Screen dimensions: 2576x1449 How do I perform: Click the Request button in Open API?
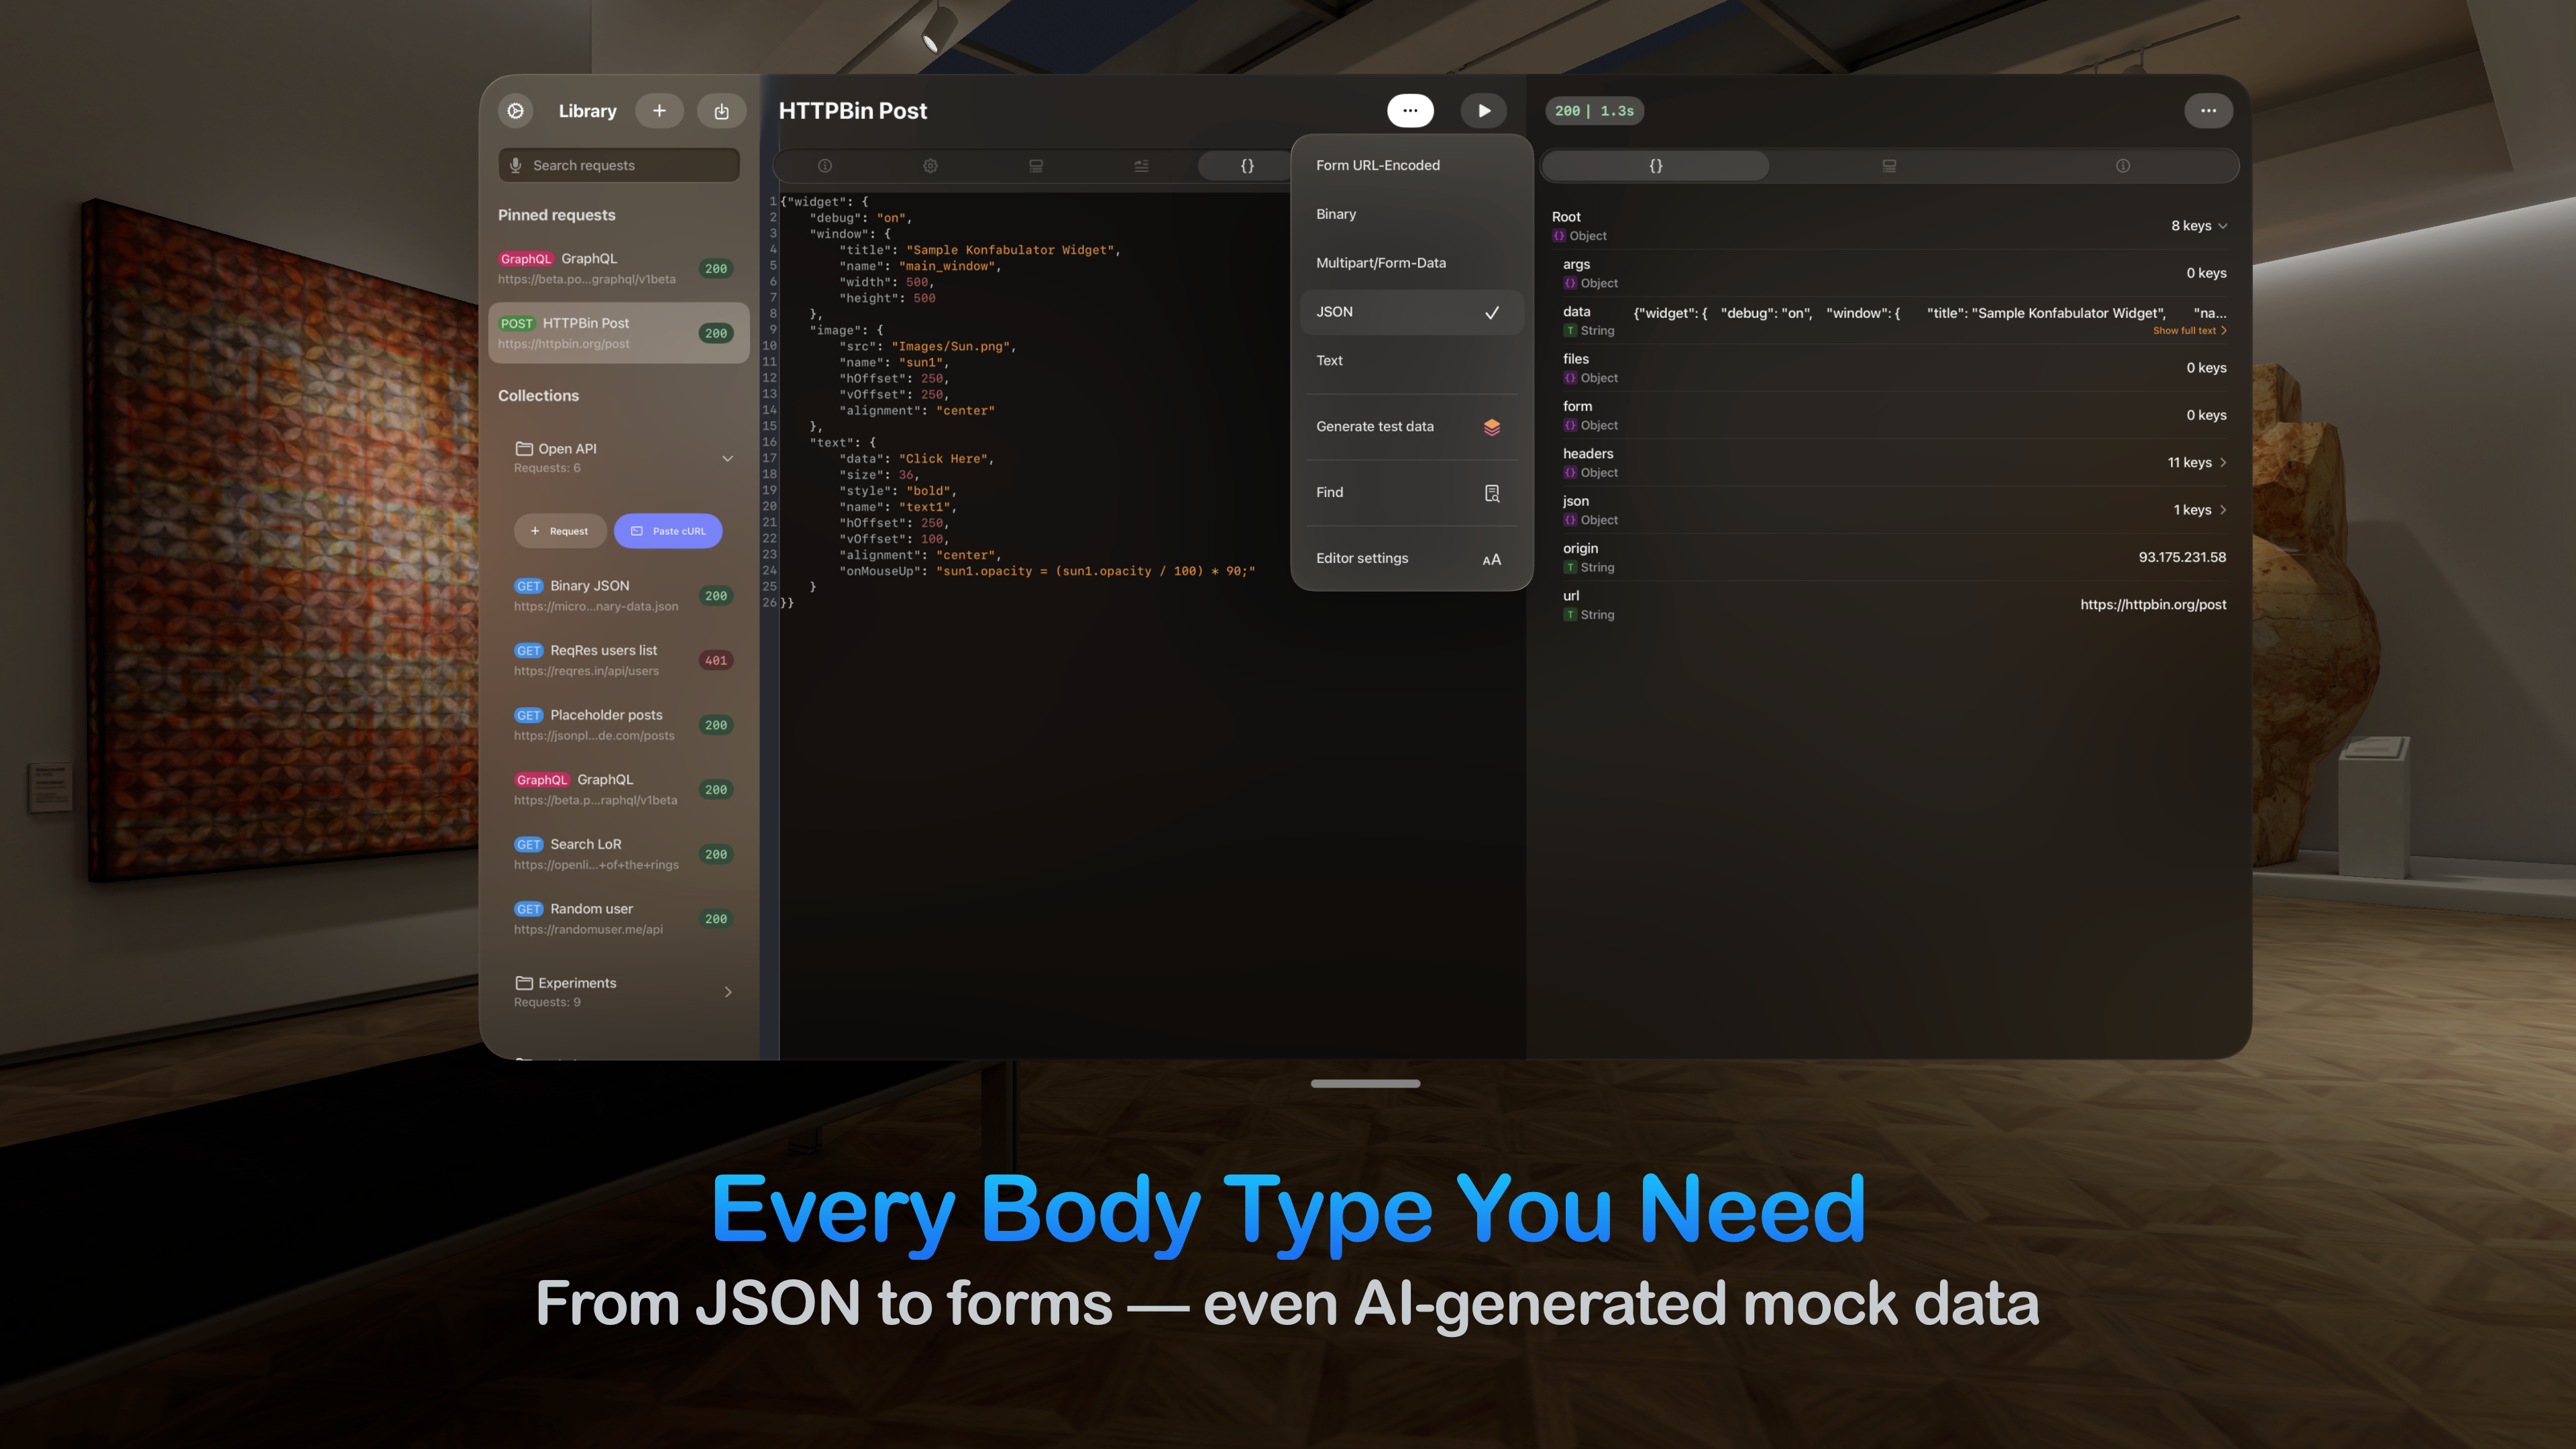[560, 531]
